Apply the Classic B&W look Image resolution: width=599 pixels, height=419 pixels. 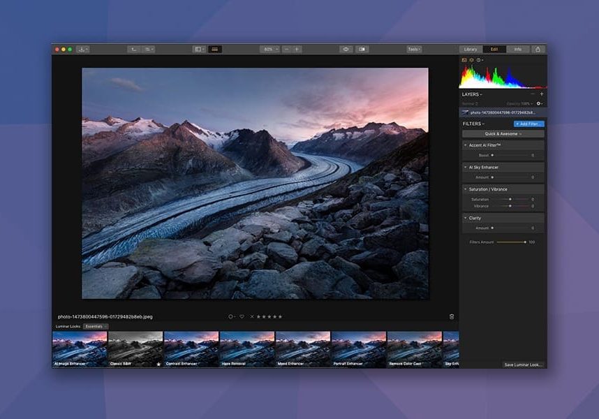point(135,349)
